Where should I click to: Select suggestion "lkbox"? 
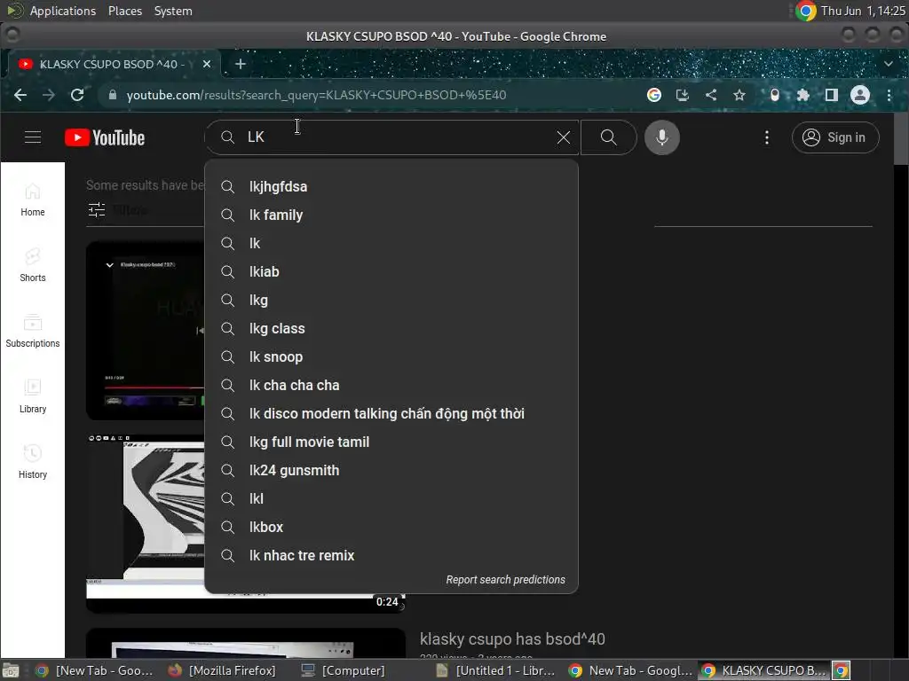coord(391,527)
